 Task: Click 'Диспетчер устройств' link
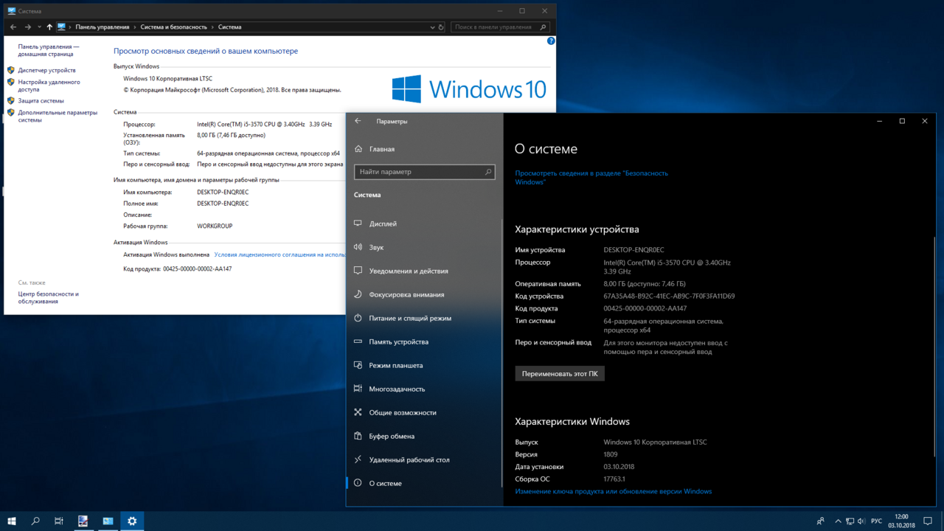click(x=47, y=70)
